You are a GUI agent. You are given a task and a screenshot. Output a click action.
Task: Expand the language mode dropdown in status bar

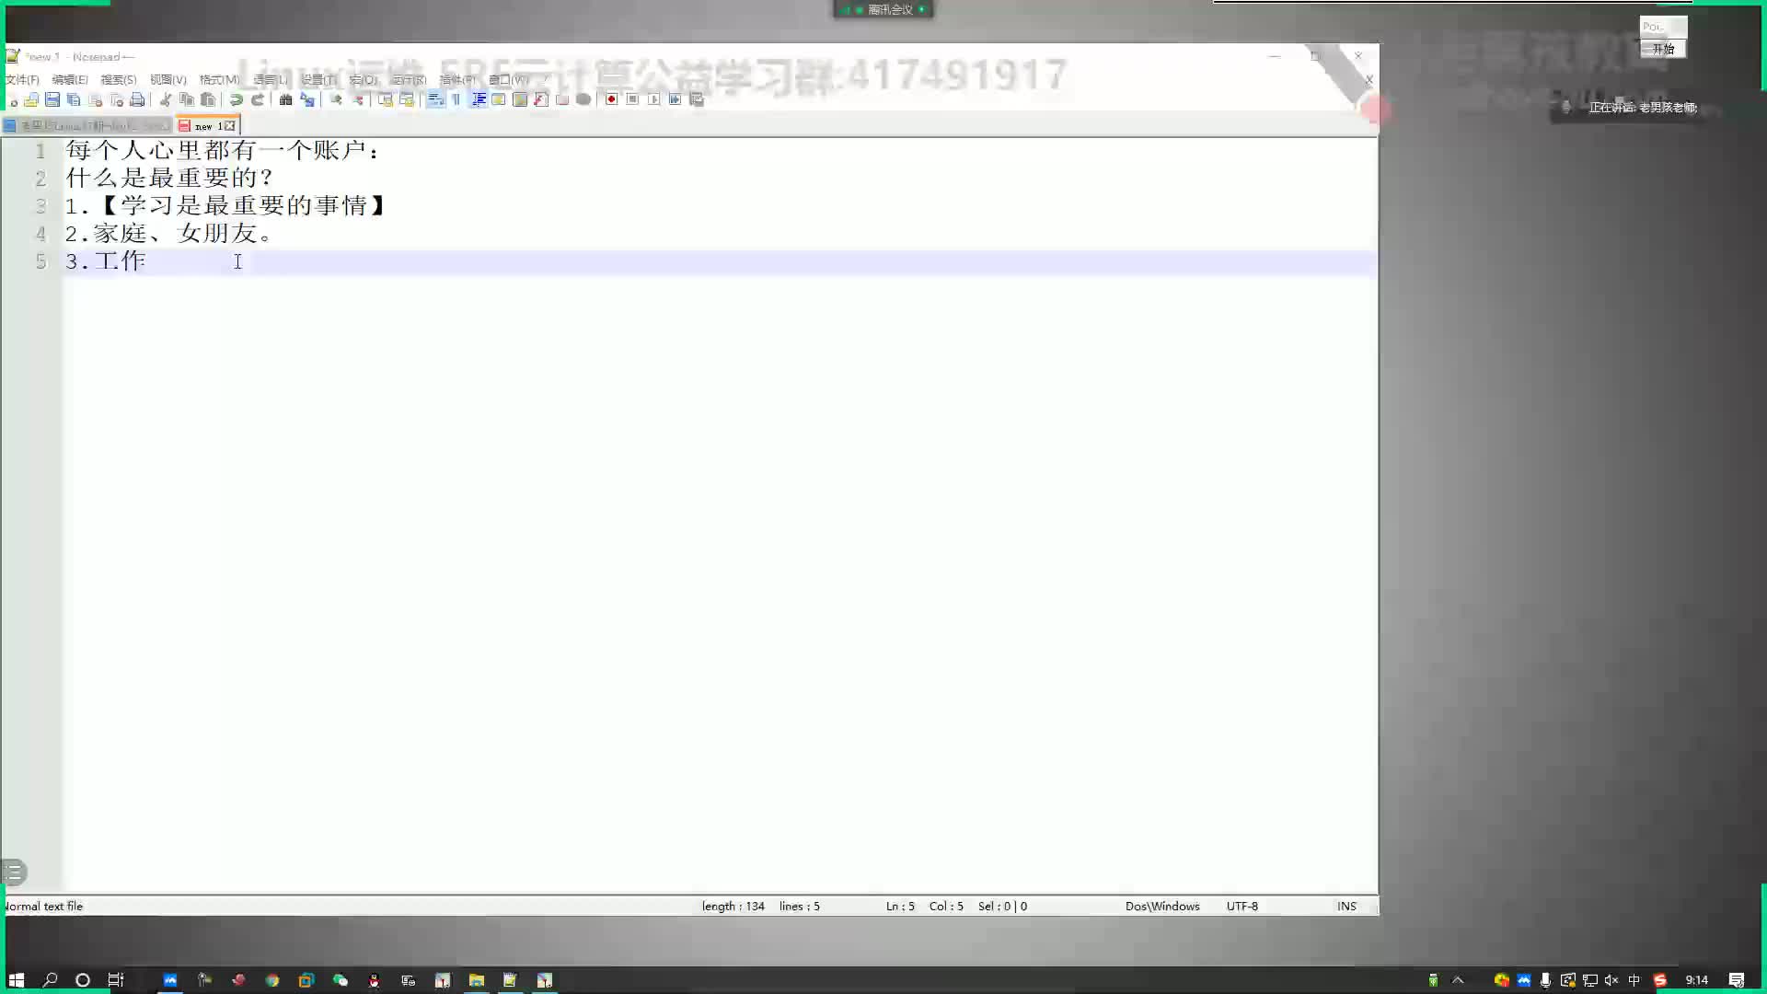click(42, 906)
